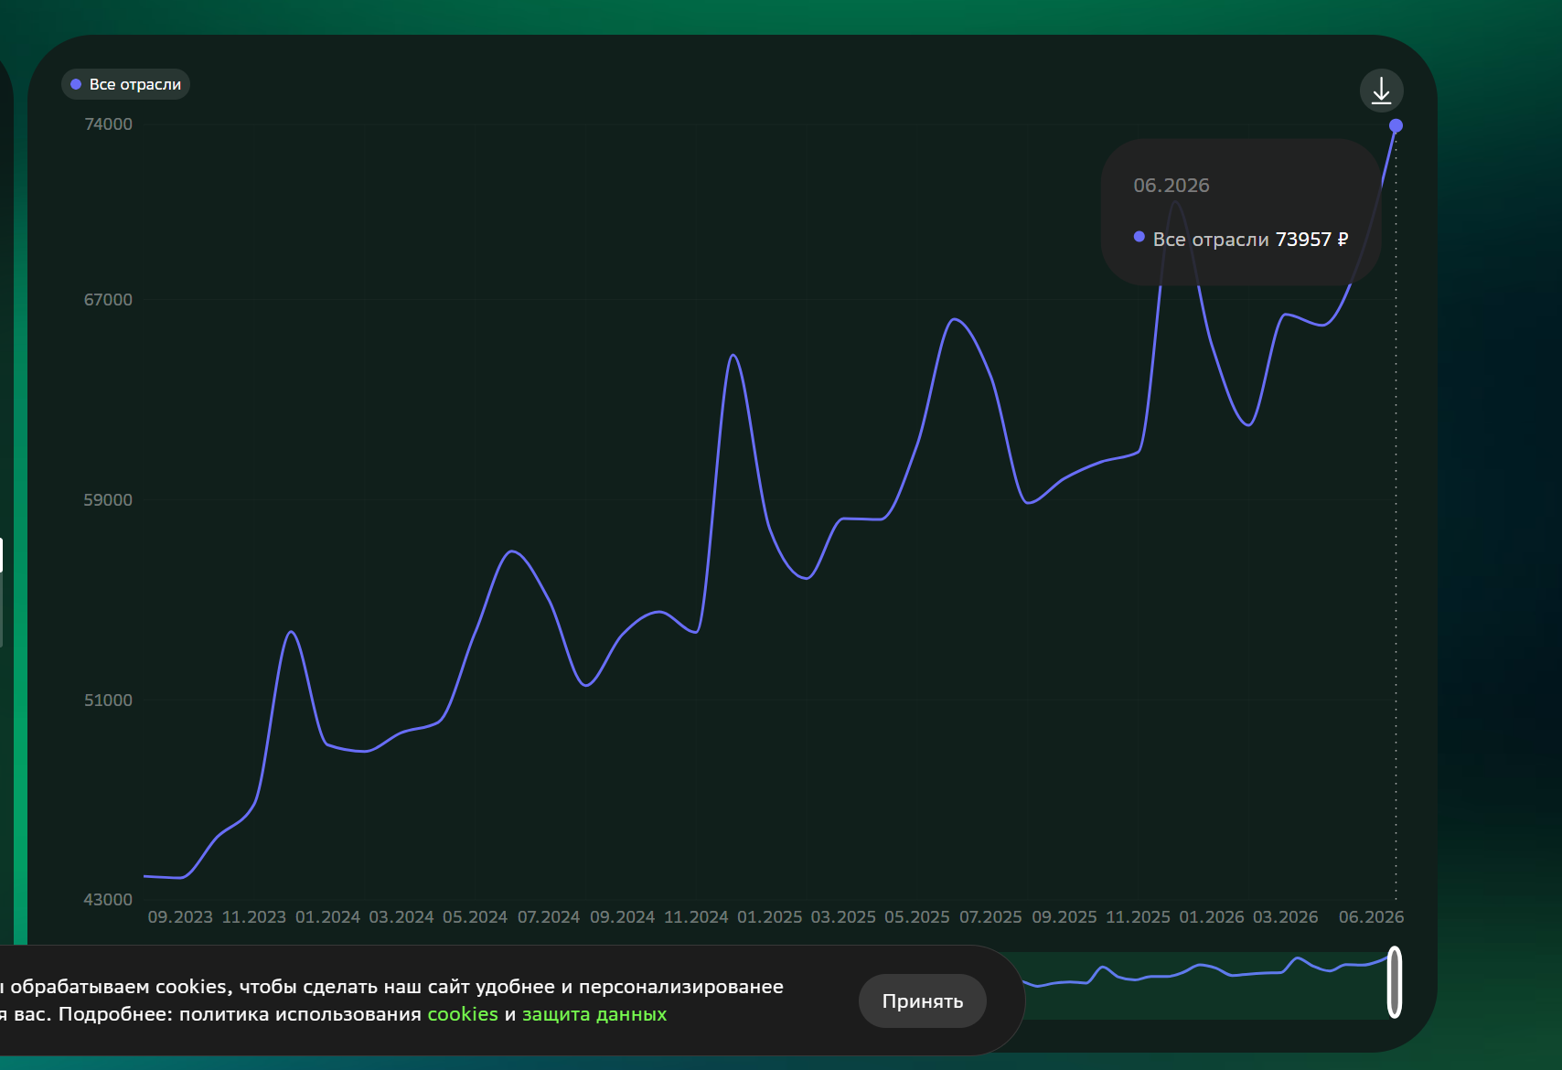Click the «Принять» cookies button
Screen dimensions: 1562x1070
(922, 1000)
